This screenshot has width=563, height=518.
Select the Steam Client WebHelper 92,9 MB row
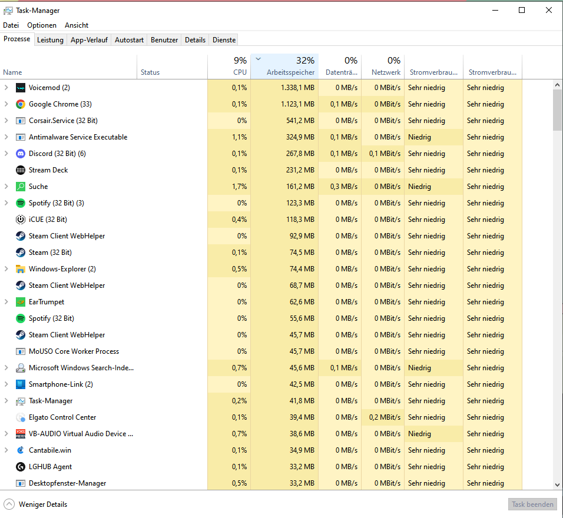coord(261,236)
